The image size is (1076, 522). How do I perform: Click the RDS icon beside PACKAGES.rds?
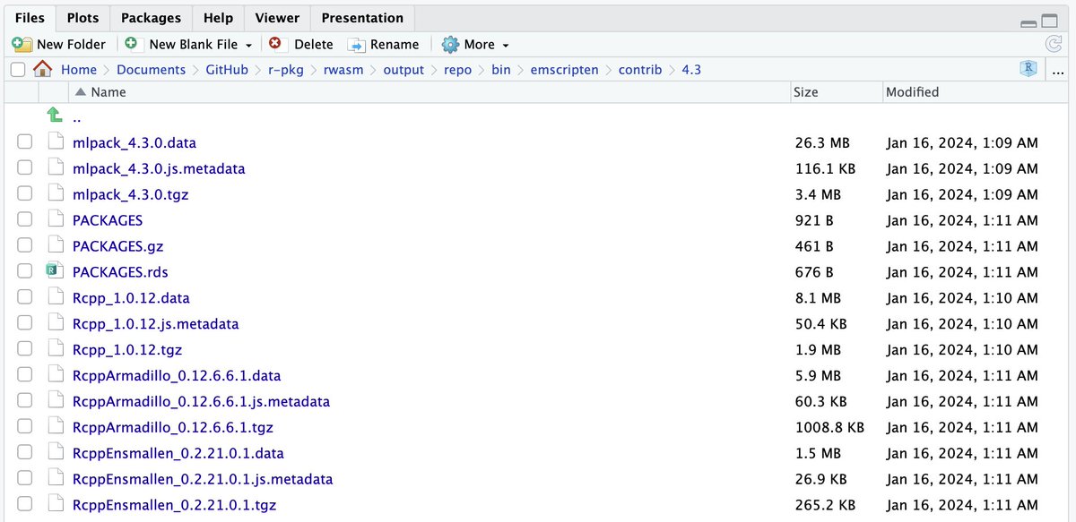pyautogui.click(x=56, y=271)
